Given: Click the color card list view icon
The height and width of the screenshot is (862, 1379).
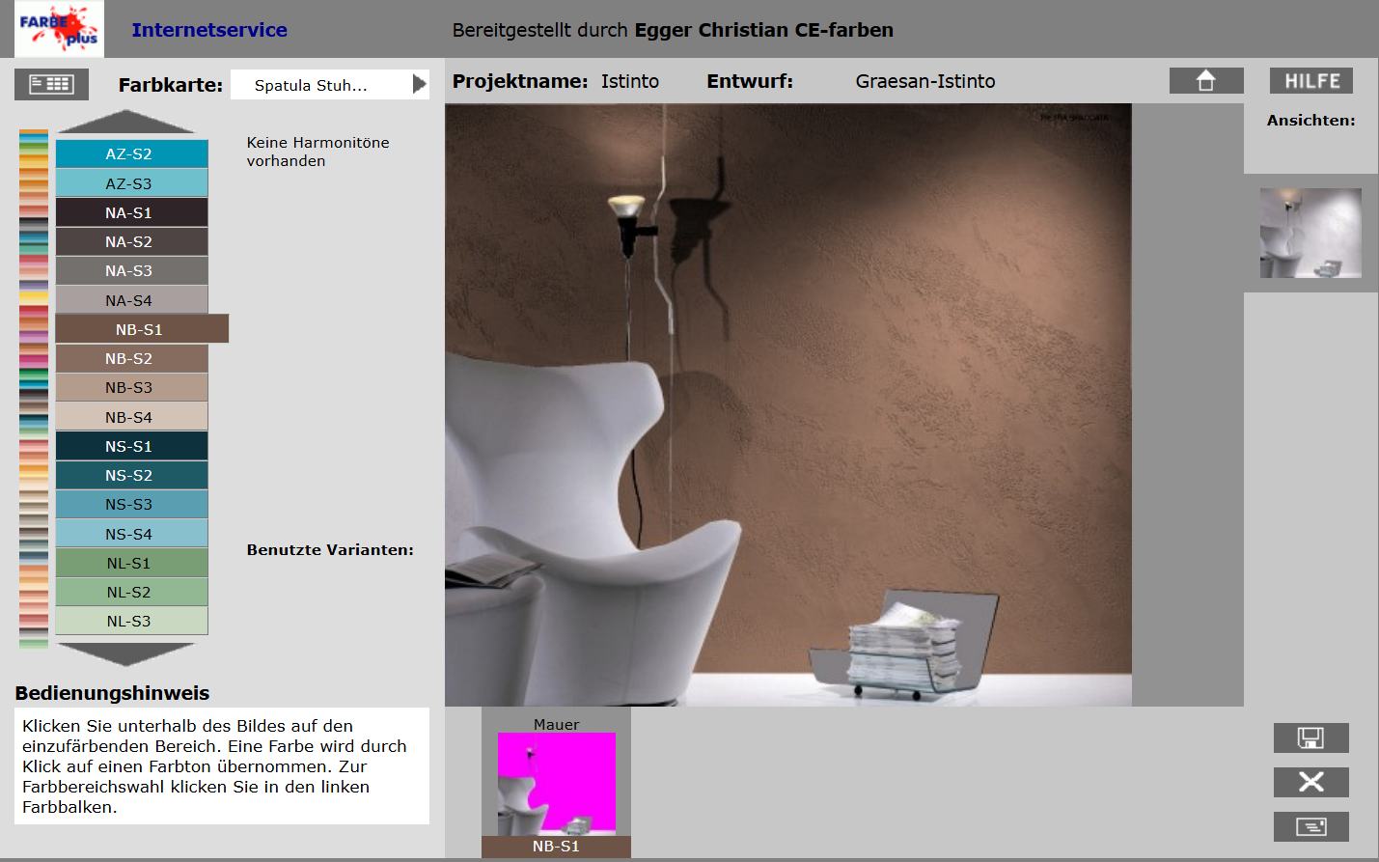Looking at the screenshot, I should 51,84.
